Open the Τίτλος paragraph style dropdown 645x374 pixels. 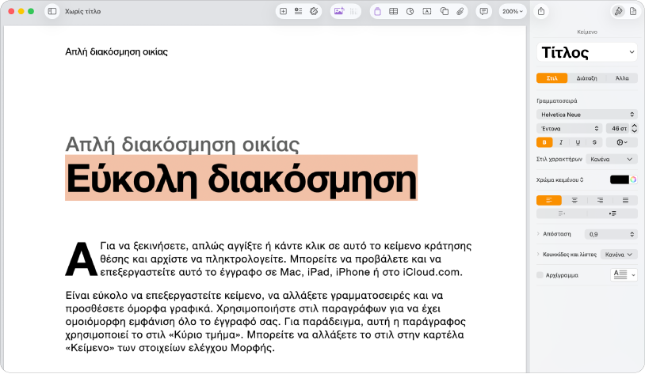coord(587,52)
